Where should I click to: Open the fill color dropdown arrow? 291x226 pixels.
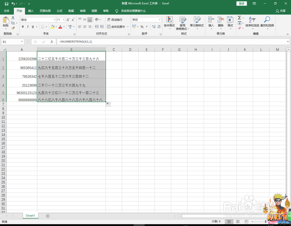click(x=56, y=27)
